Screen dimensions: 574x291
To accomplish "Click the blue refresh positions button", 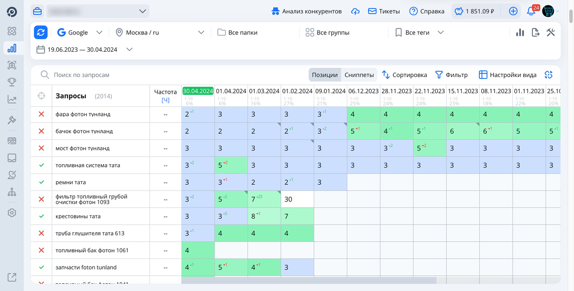I will coord(41,33).
